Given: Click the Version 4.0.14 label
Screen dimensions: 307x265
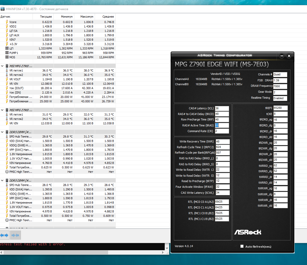Looking at the screenshot, I should 184,246.
